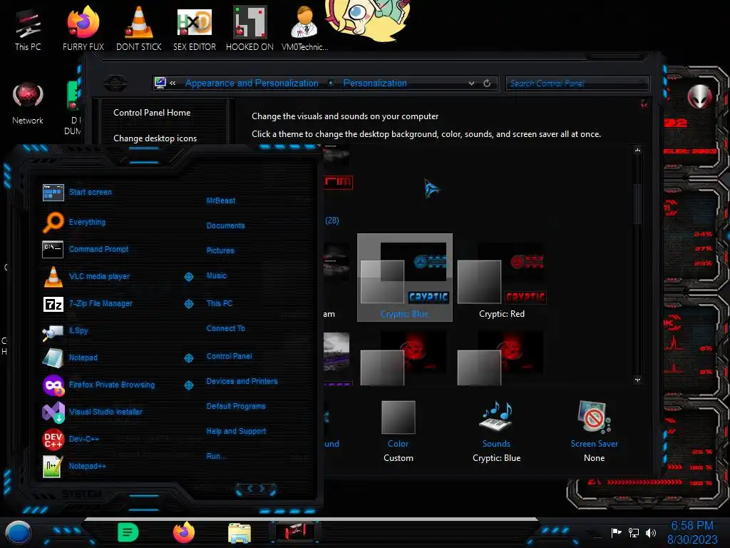Viewport: 730px width, 548px height.
Task: Open the This PC desktop icon
Action: coord(28,30)
